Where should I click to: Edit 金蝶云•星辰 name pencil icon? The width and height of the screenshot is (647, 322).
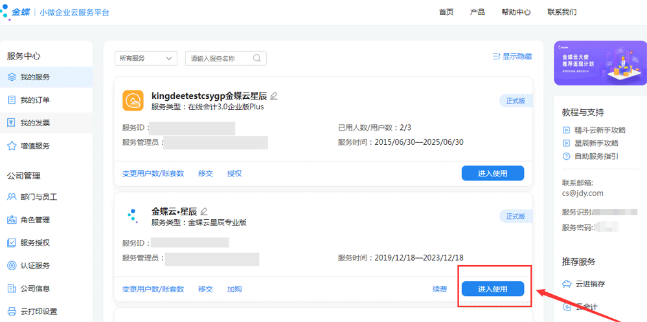(x=204, y=211)
